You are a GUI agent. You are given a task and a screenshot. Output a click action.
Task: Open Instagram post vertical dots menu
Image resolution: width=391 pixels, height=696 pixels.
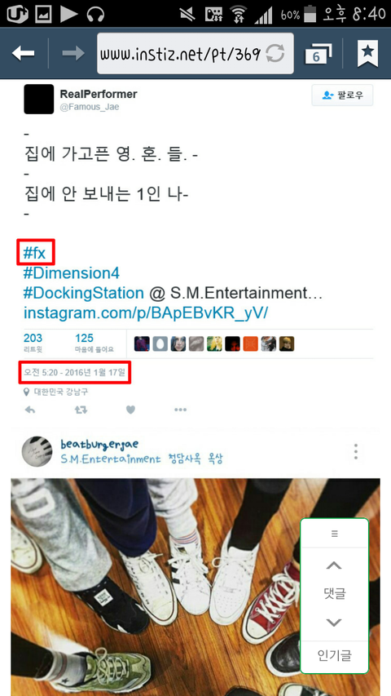[x=355, y=451]
